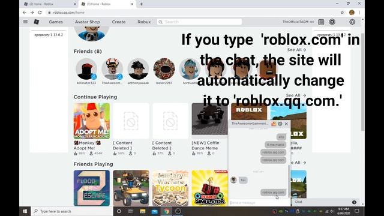The image size is (384, 216).
Task: Open Cortana from the taskbar
Action: 119,211
